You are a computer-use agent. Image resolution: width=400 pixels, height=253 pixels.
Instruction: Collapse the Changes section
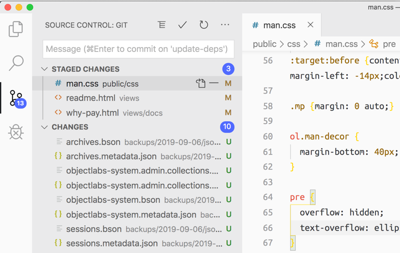(x=44, y=127)
